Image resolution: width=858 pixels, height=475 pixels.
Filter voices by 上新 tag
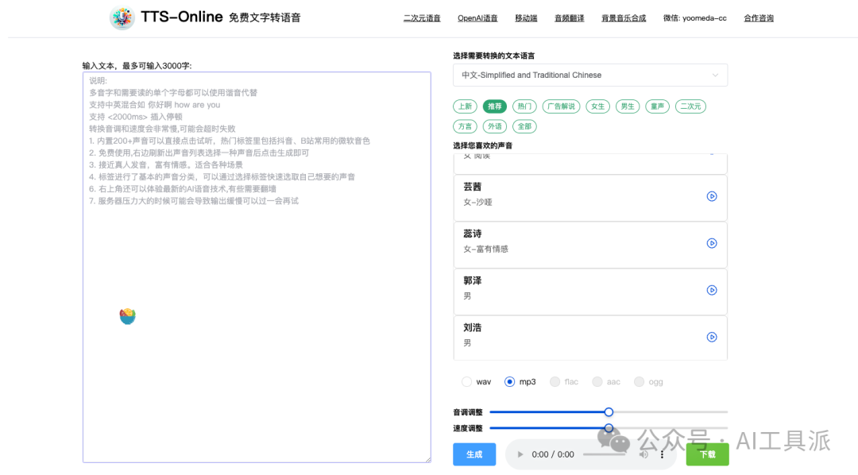click(x=465, y=106)
